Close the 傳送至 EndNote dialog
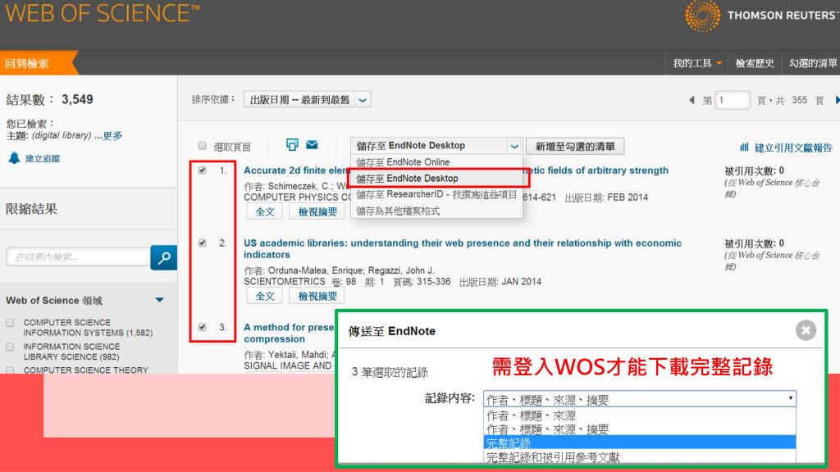Viewport: 840px width, 472px height. (x=806, y=330)
